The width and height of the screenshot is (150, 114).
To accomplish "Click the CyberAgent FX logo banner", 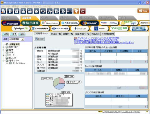I will pyautogui.click(x=21, y=28).
